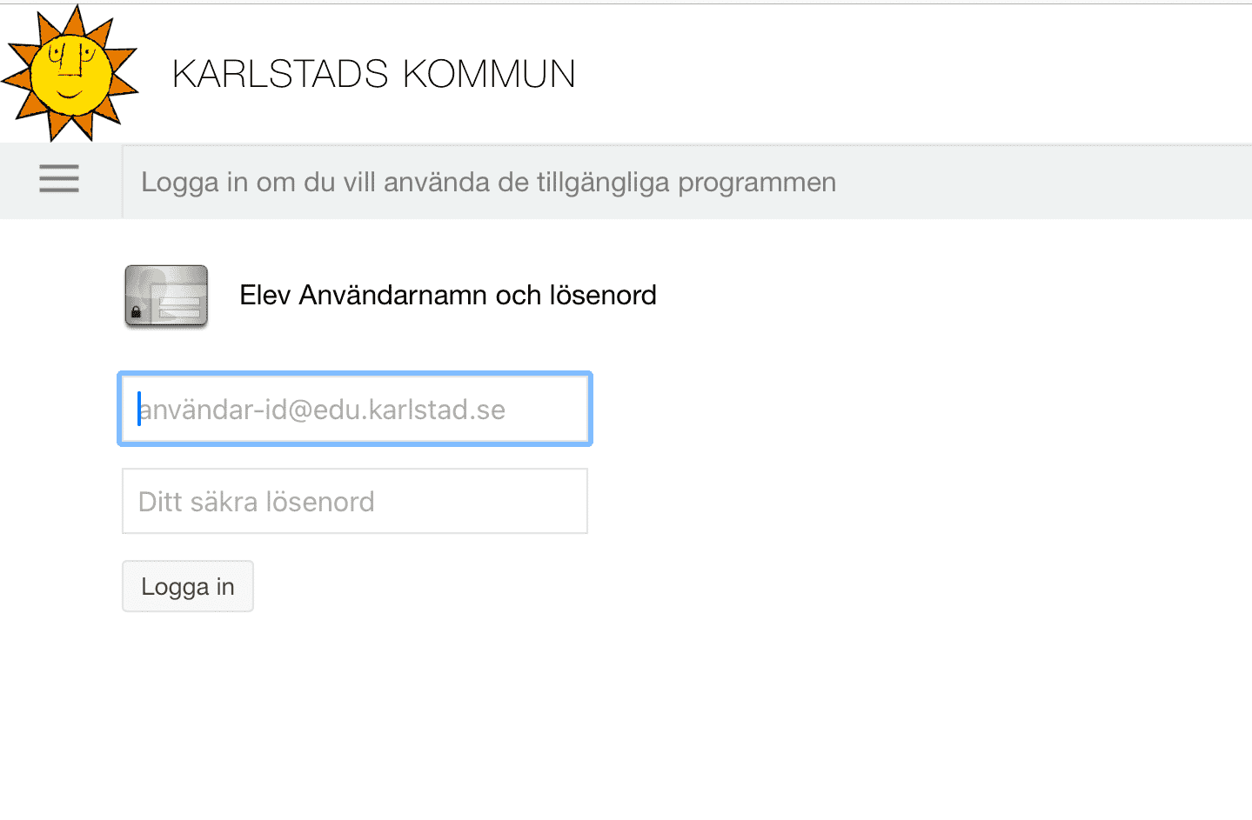Click into the Ditt säkra lösenord field
The width and height of the screenshot is (1252, 820).
355,501
